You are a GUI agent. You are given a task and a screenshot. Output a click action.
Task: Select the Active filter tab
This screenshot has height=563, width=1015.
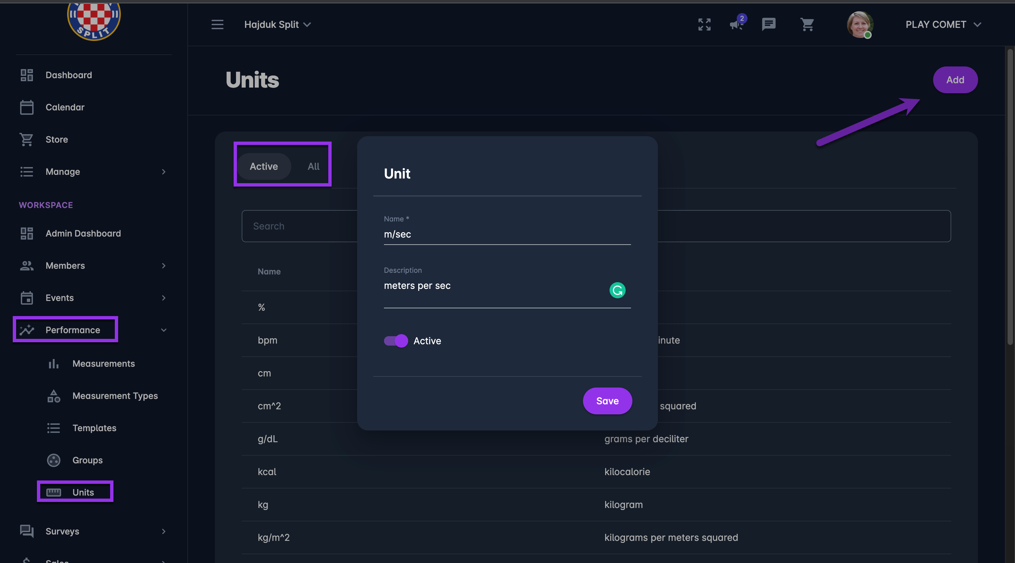(263, 166)
